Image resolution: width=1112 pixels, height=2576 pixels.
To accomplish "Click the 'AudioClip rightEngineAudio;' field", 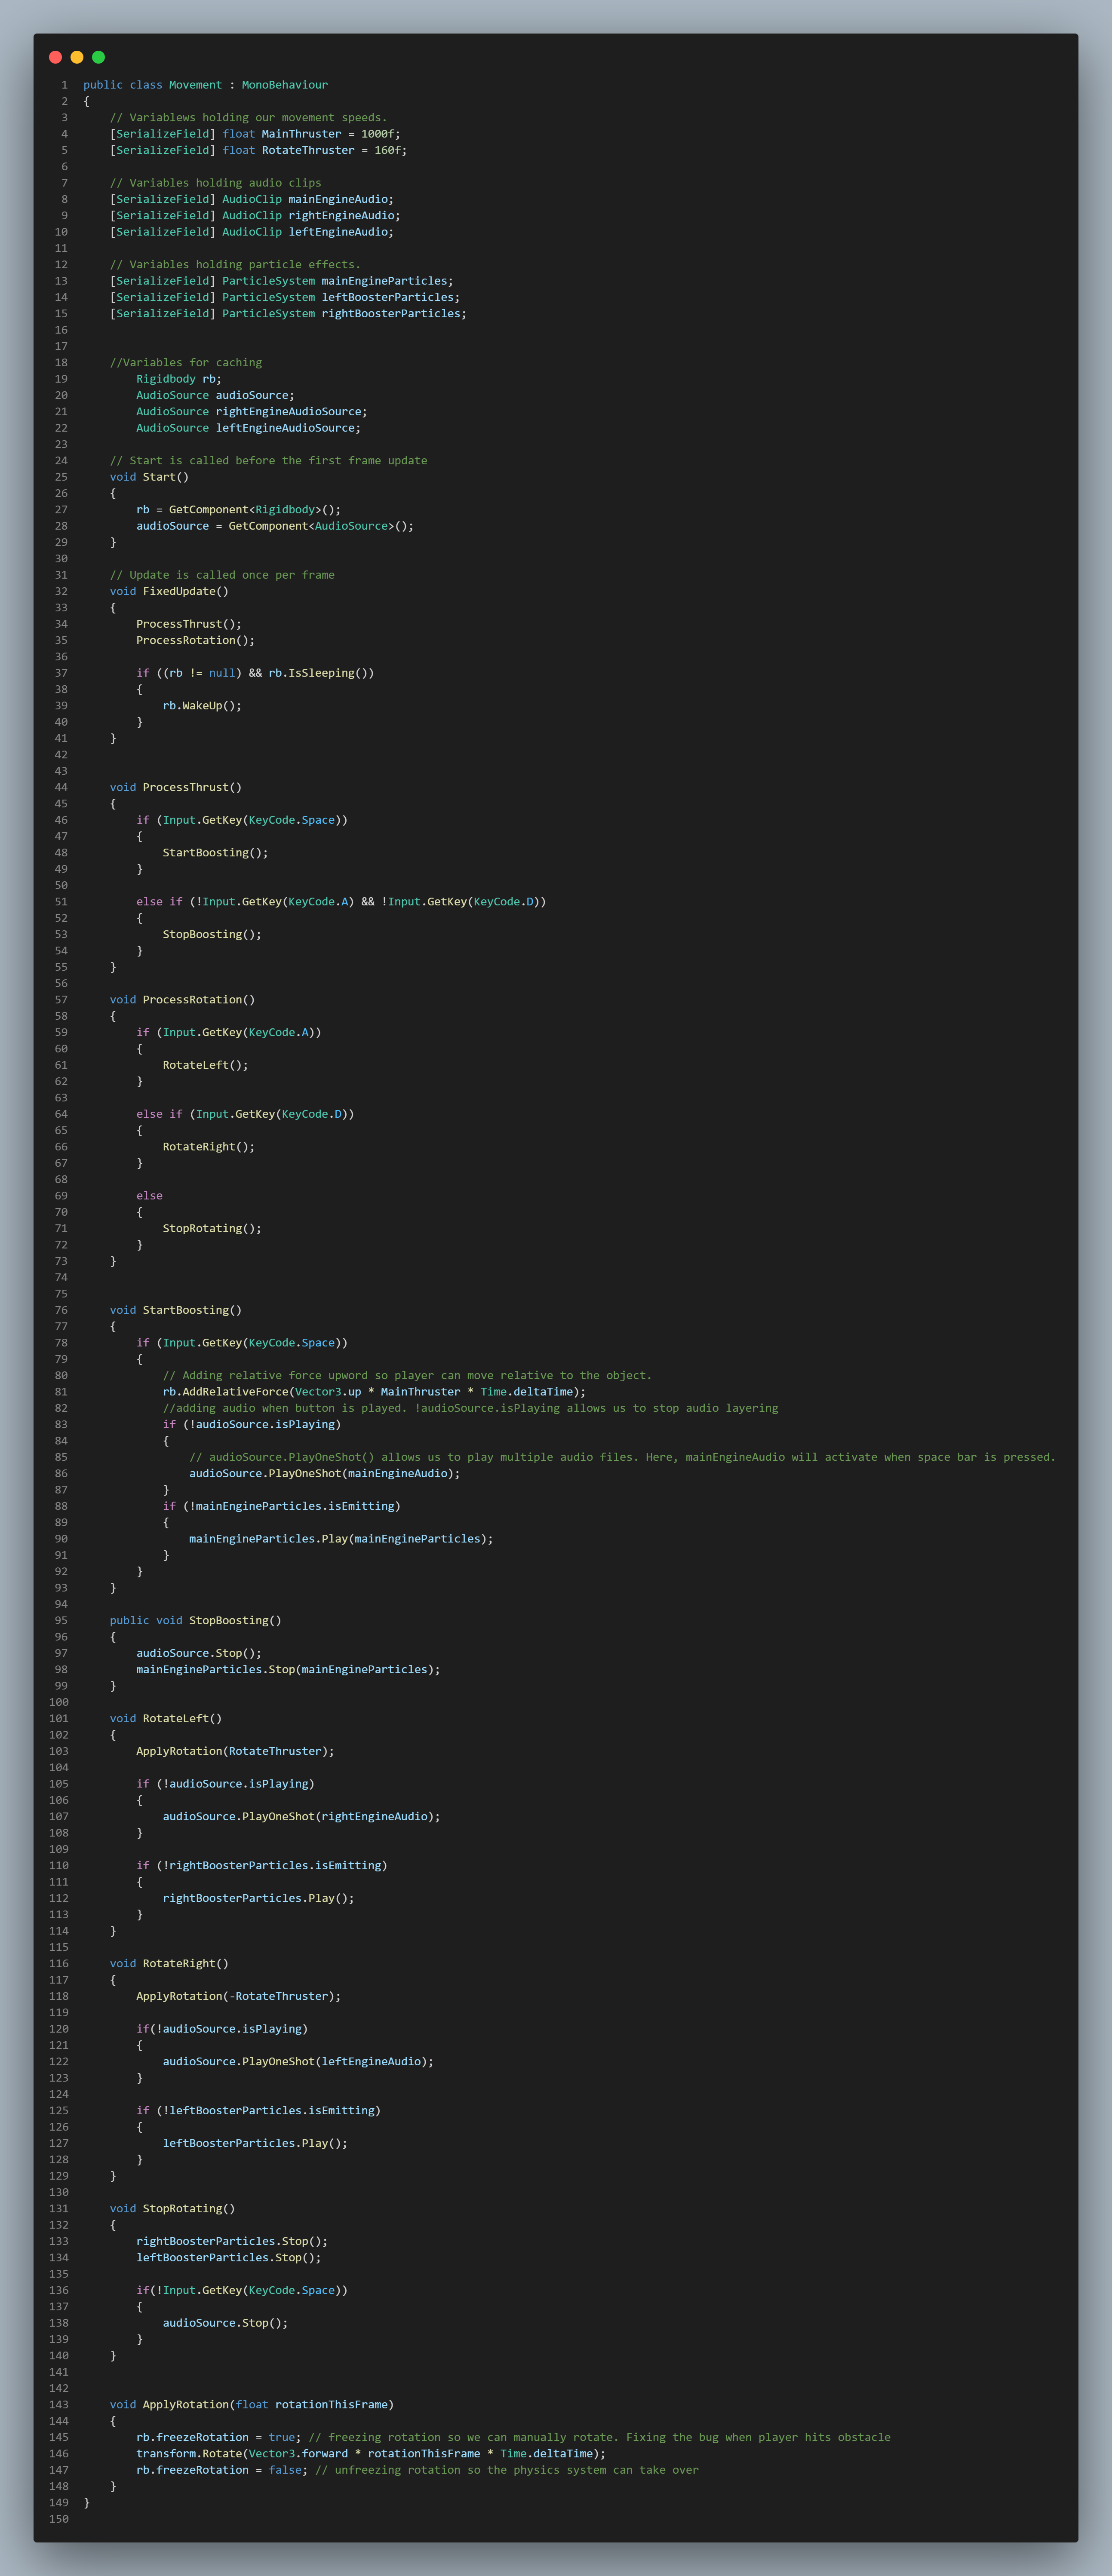I will 255,215.
